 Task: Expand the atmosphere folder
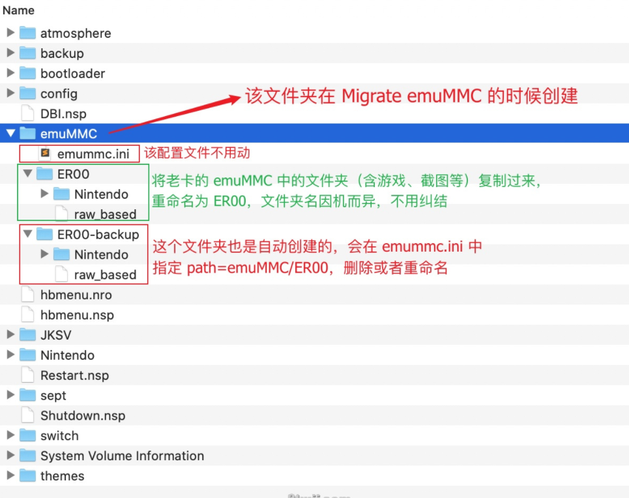click(x=10, y=33)
